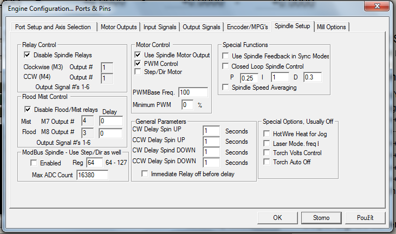Enable Step/Dir Motor option

[138, 71]
